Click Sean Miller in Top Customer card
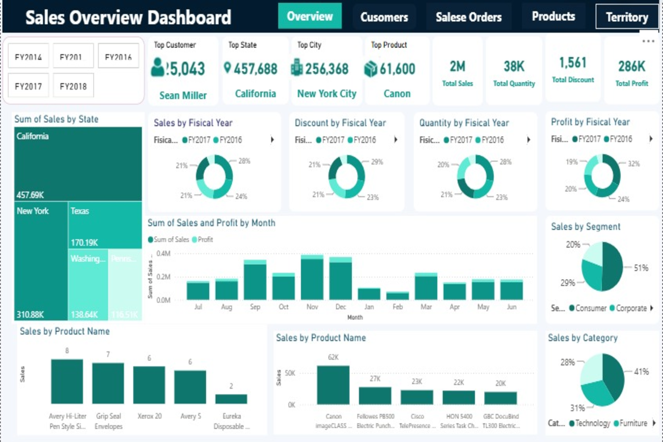This screenshot has height=442, width=663. (183, 95)
